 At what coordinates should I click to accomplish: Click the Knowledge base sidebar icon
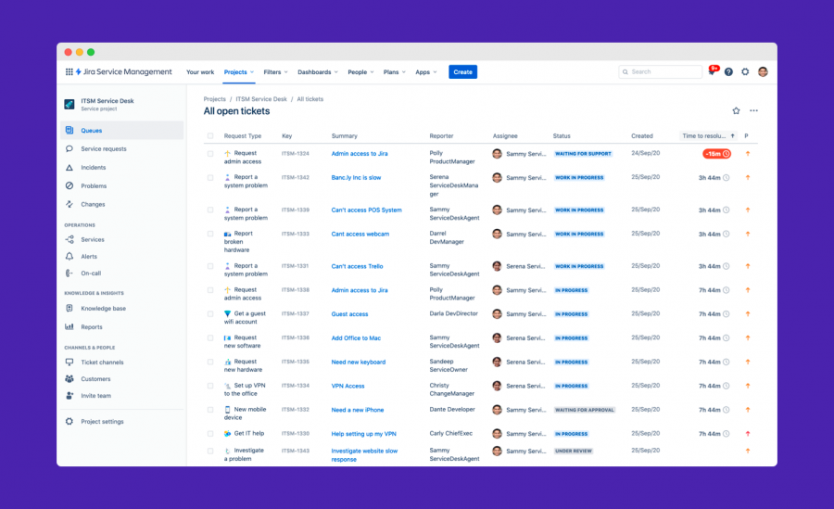[x=69, y=309]
